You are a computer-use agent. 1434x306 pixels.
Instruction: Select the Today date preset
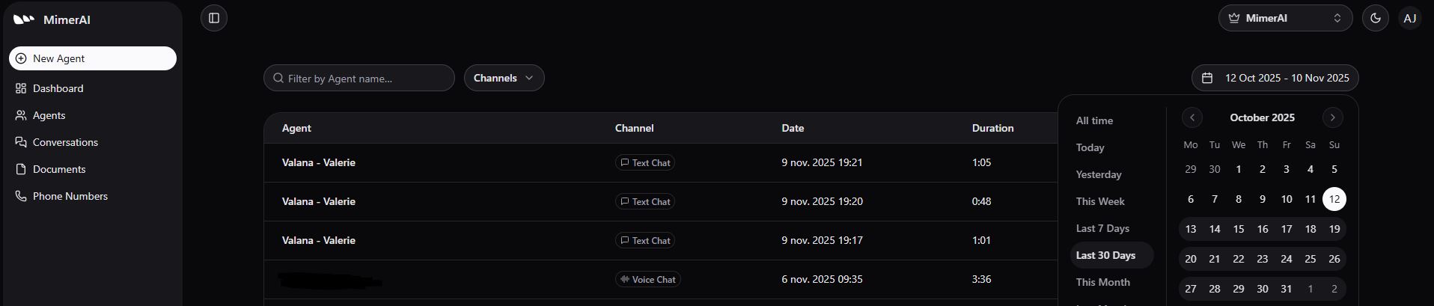pyautogui.click(x=1090, y=147)
